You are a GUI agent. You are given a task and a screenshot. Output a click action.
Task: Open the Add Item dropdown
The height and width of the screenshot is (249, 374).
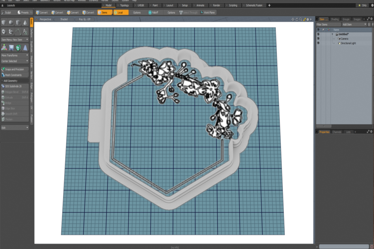pyautogui.click(x=354, y=24)
